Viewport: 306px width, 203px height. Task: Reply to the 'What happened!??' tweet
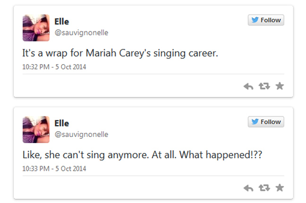248,188
